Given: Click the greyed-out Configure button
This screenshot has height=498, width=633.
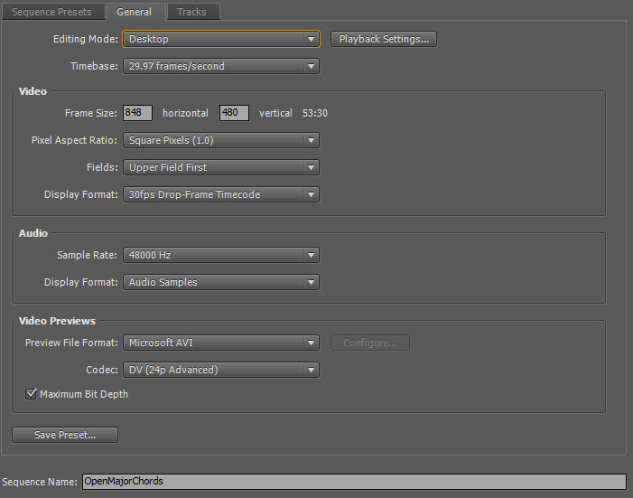Looking at the screenshot, I should (x=370, y=343).
